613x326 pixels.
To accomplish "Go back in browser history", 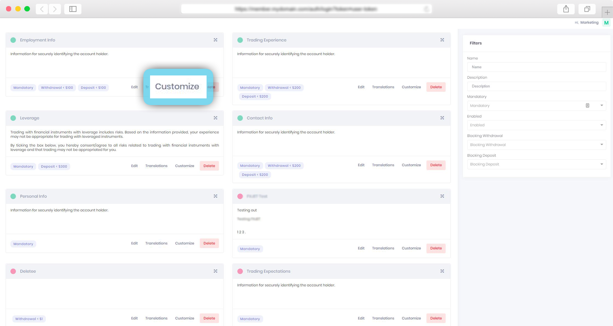I will (x=42, y=9).
